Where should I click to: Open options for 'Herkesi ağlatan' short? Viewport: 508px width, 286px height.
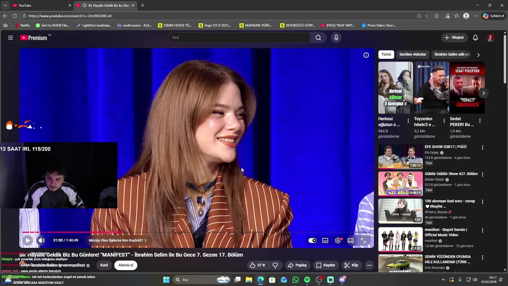pos(408,121)
